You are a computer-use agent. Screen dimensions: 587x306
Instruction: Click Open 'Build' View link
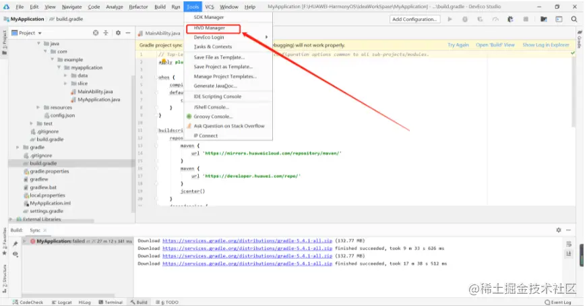pyautogui.click(x=495, y=45)
